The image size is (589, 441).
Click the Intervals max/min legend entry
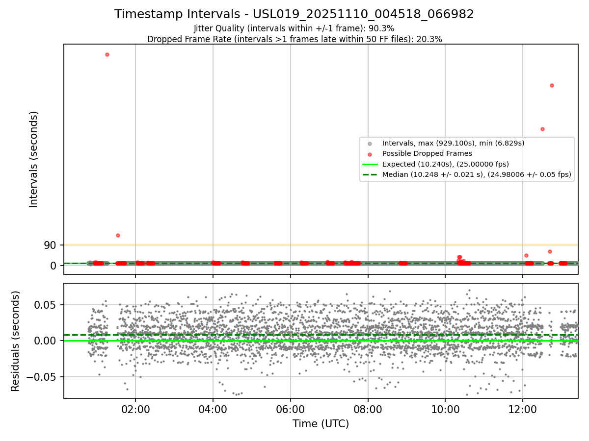tap(453, 143)
